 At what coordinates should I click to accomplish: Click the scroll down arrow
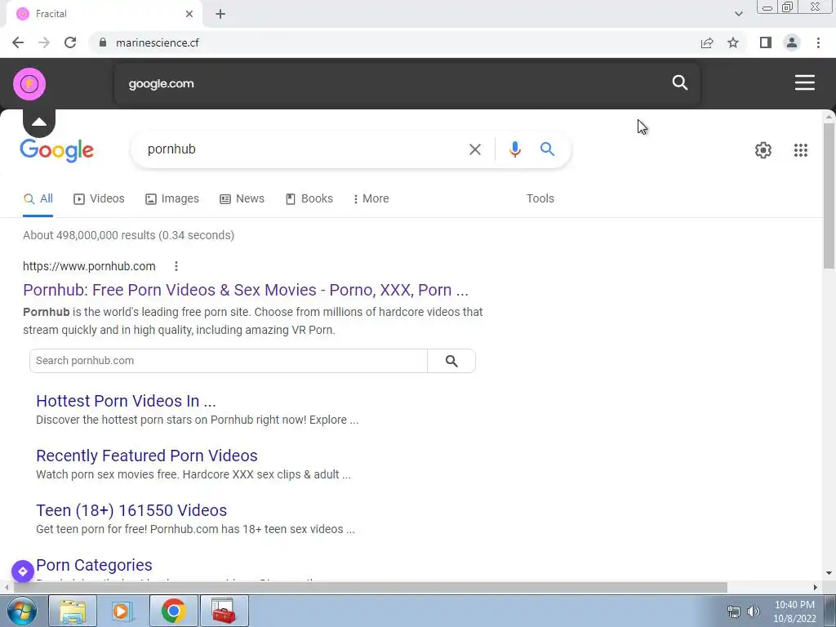(829, 574)
